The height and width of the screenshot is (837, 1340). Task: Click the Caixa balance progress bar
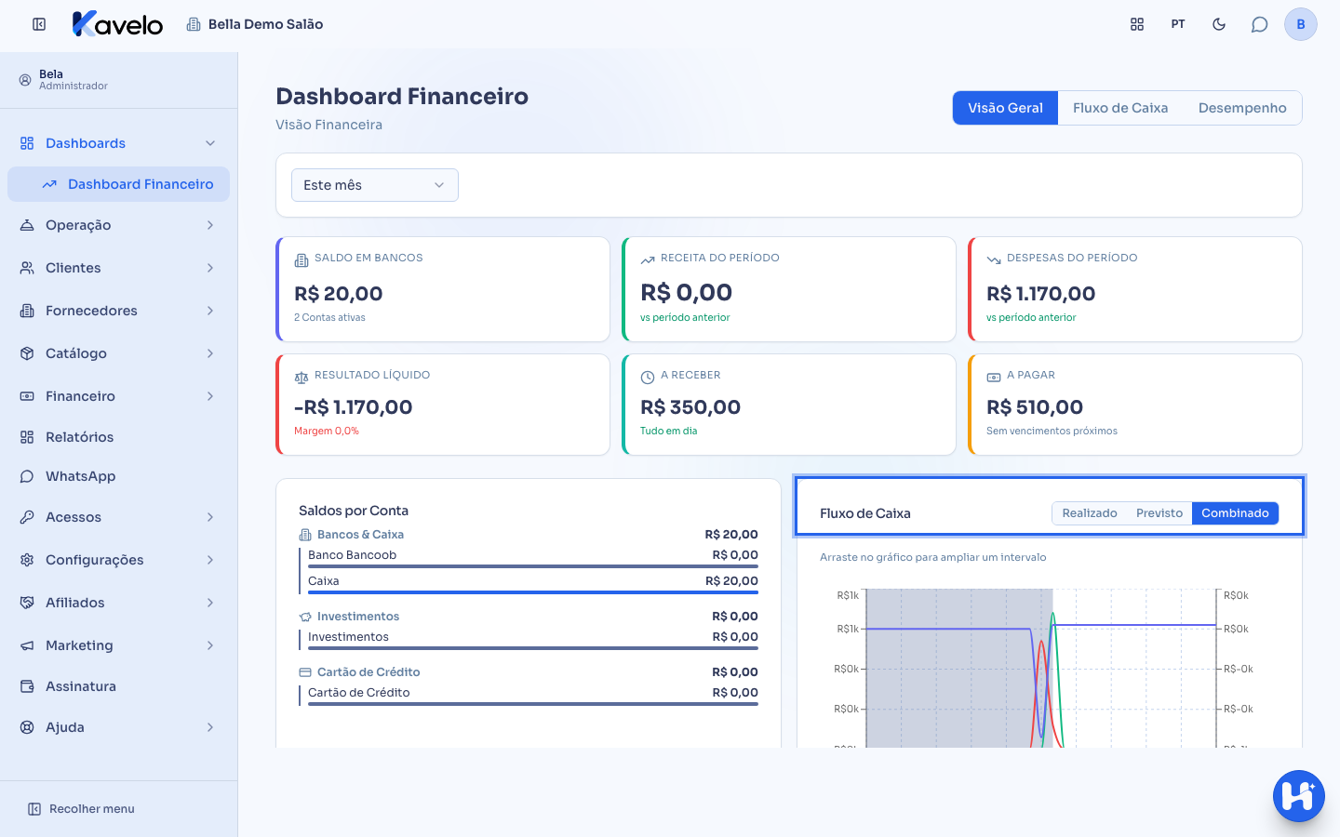[533, 592]
